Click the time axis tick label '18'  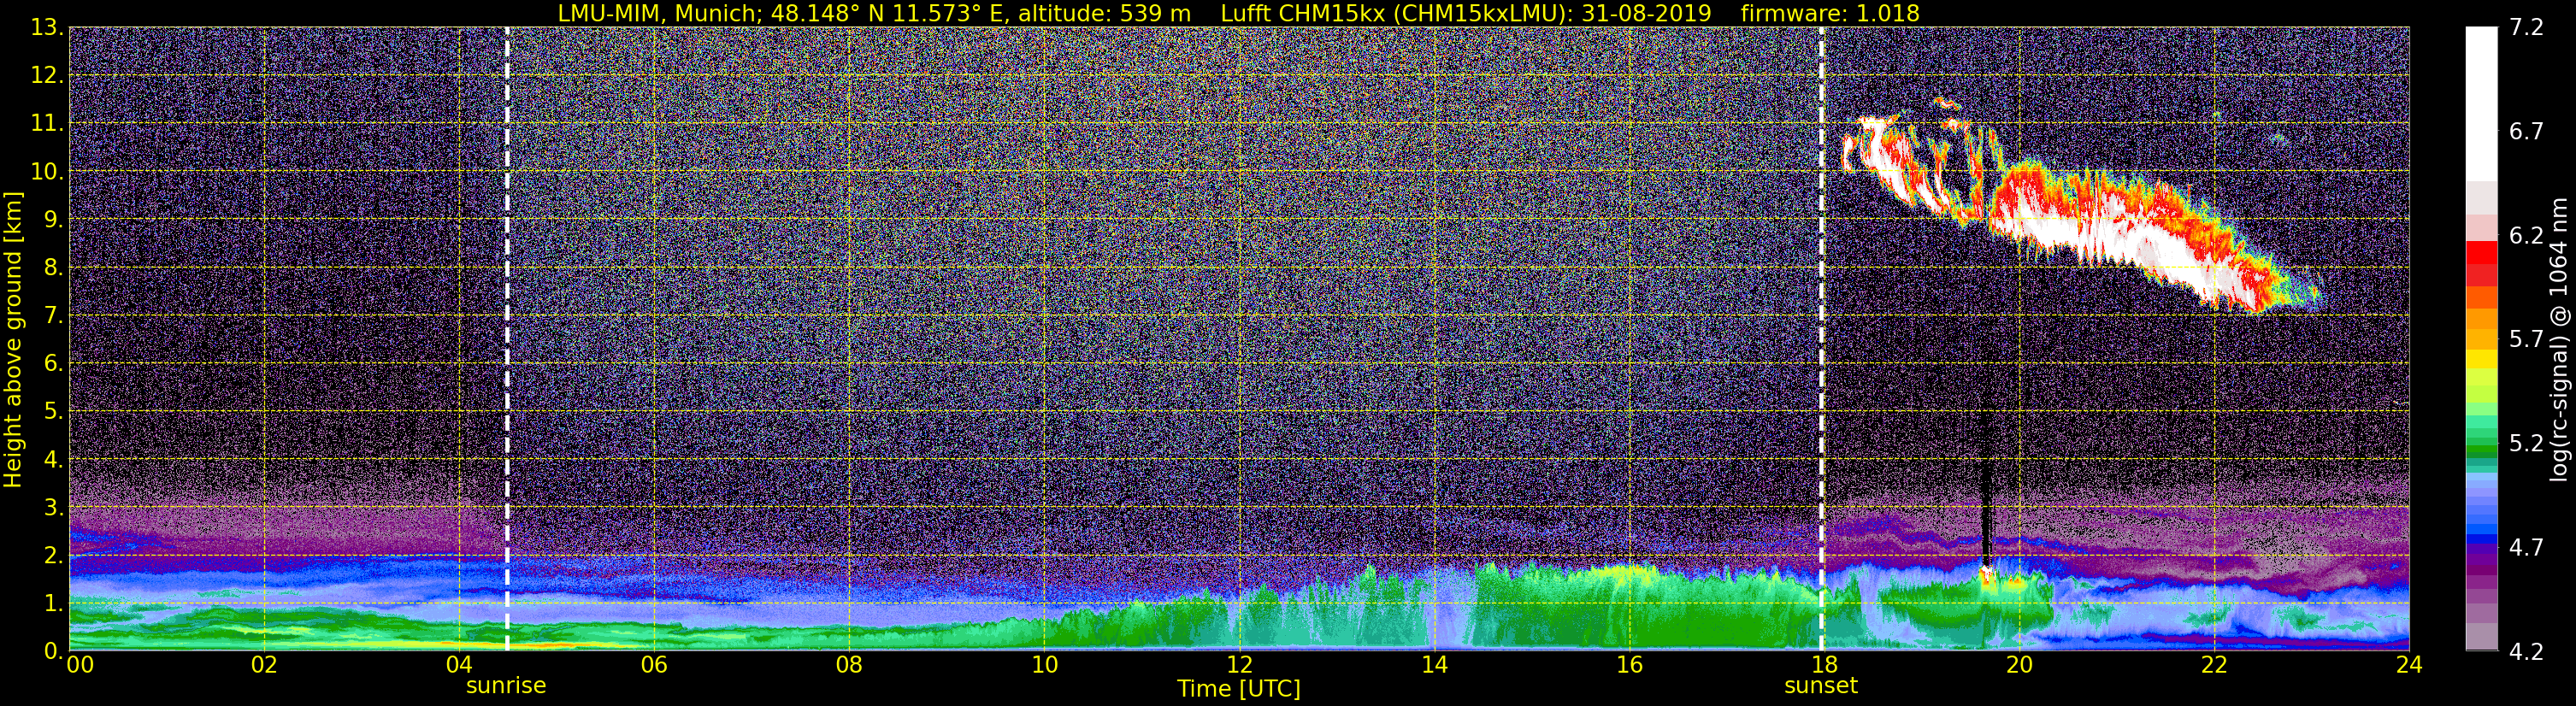[x=1824, y=666]
